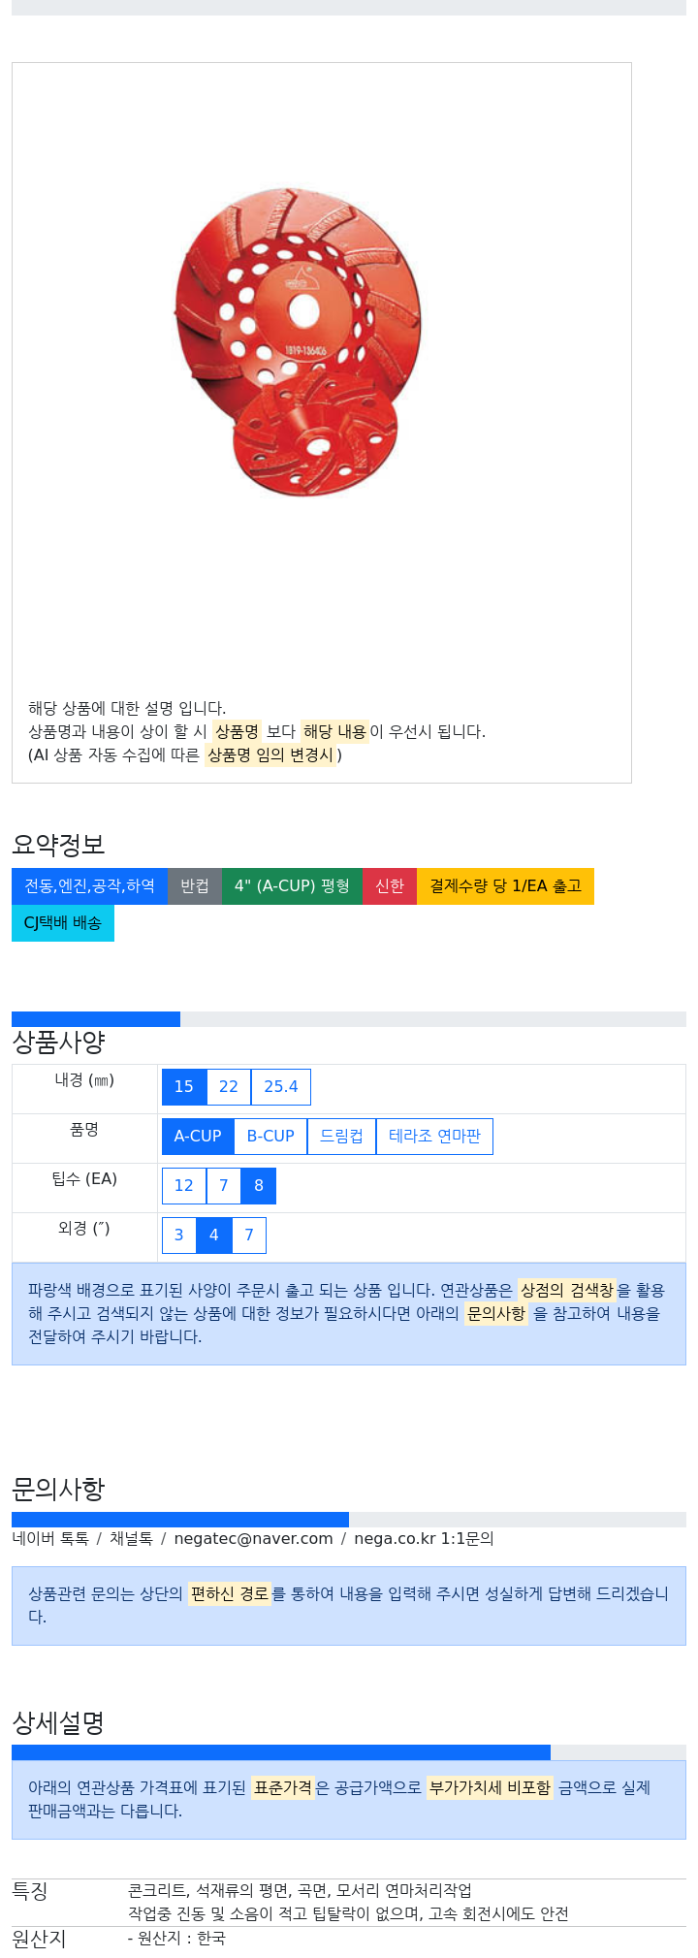Click the 반컵 tag
Image resolution: width=698 pixels, height=1958 pixels.
coord(195,885)
